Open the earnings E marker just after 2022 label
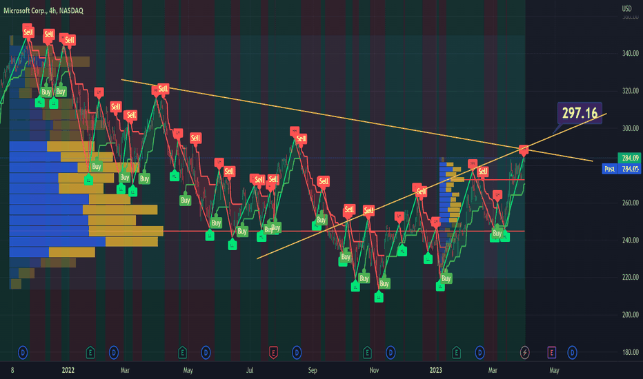Image resolution: width=643 pixels, height=379 pixels. click(90, 352)
